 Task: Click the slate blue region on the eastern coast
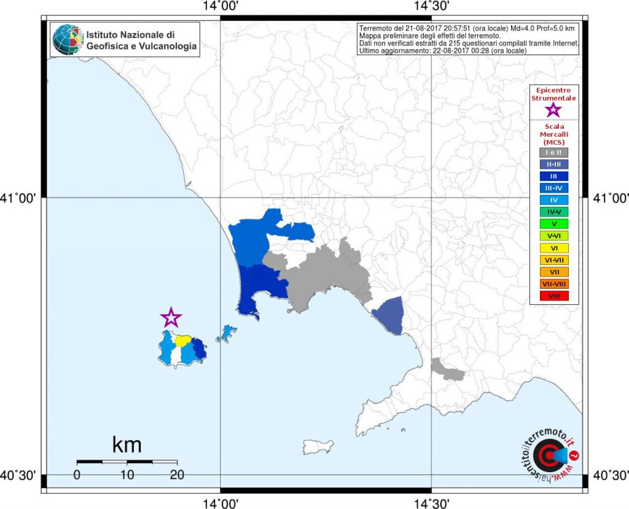389,315
